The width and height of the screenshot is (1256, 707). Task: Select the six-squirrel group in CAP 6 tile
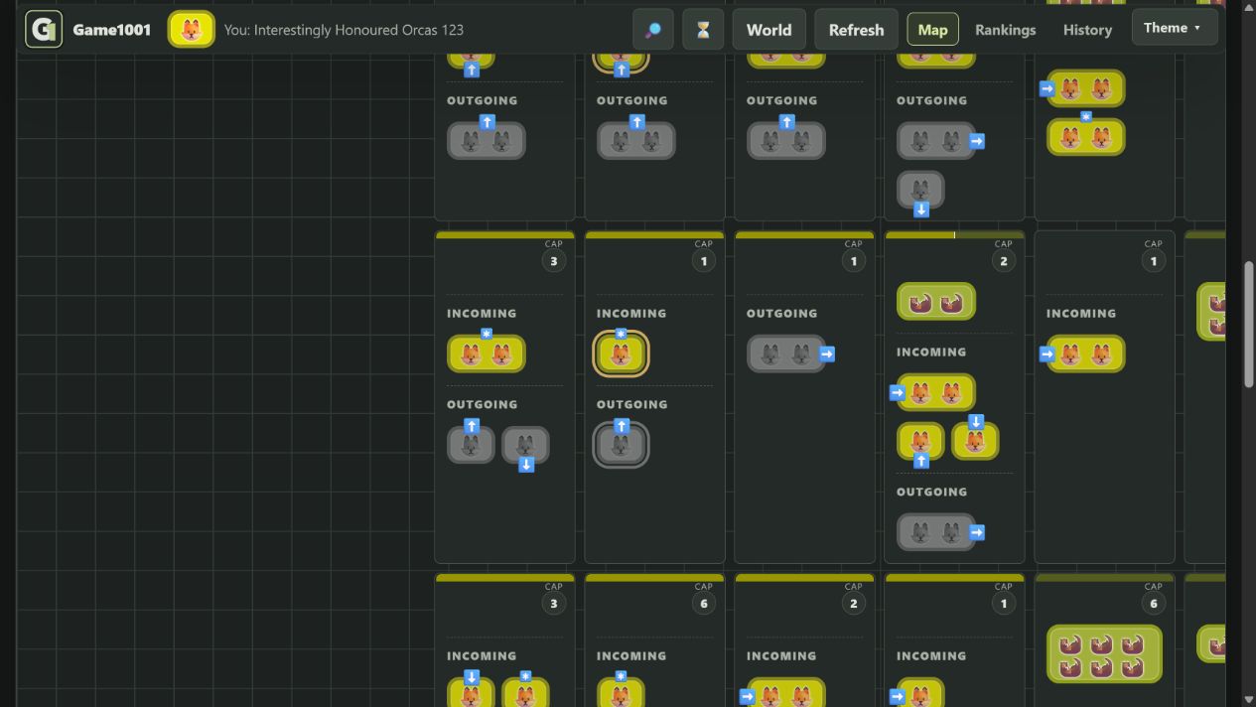point(1104,654)
